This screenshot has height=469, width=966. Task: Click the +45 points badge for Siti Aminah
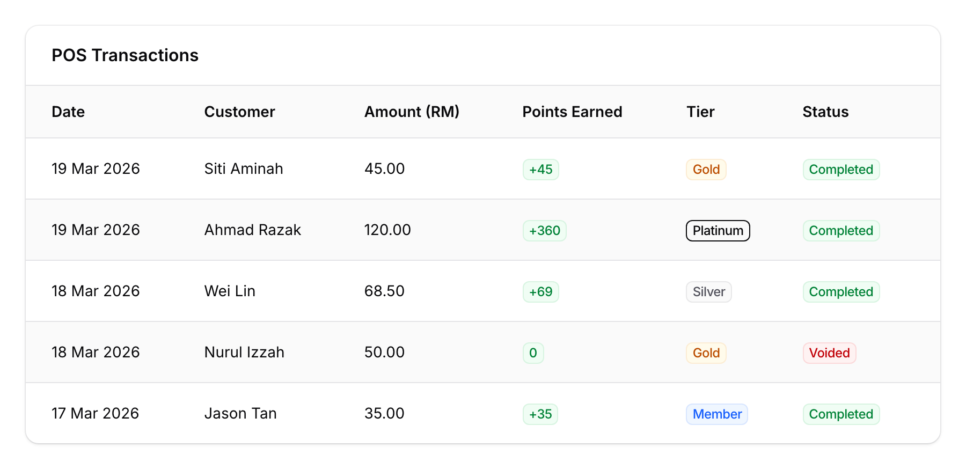(x=540, y=169)
